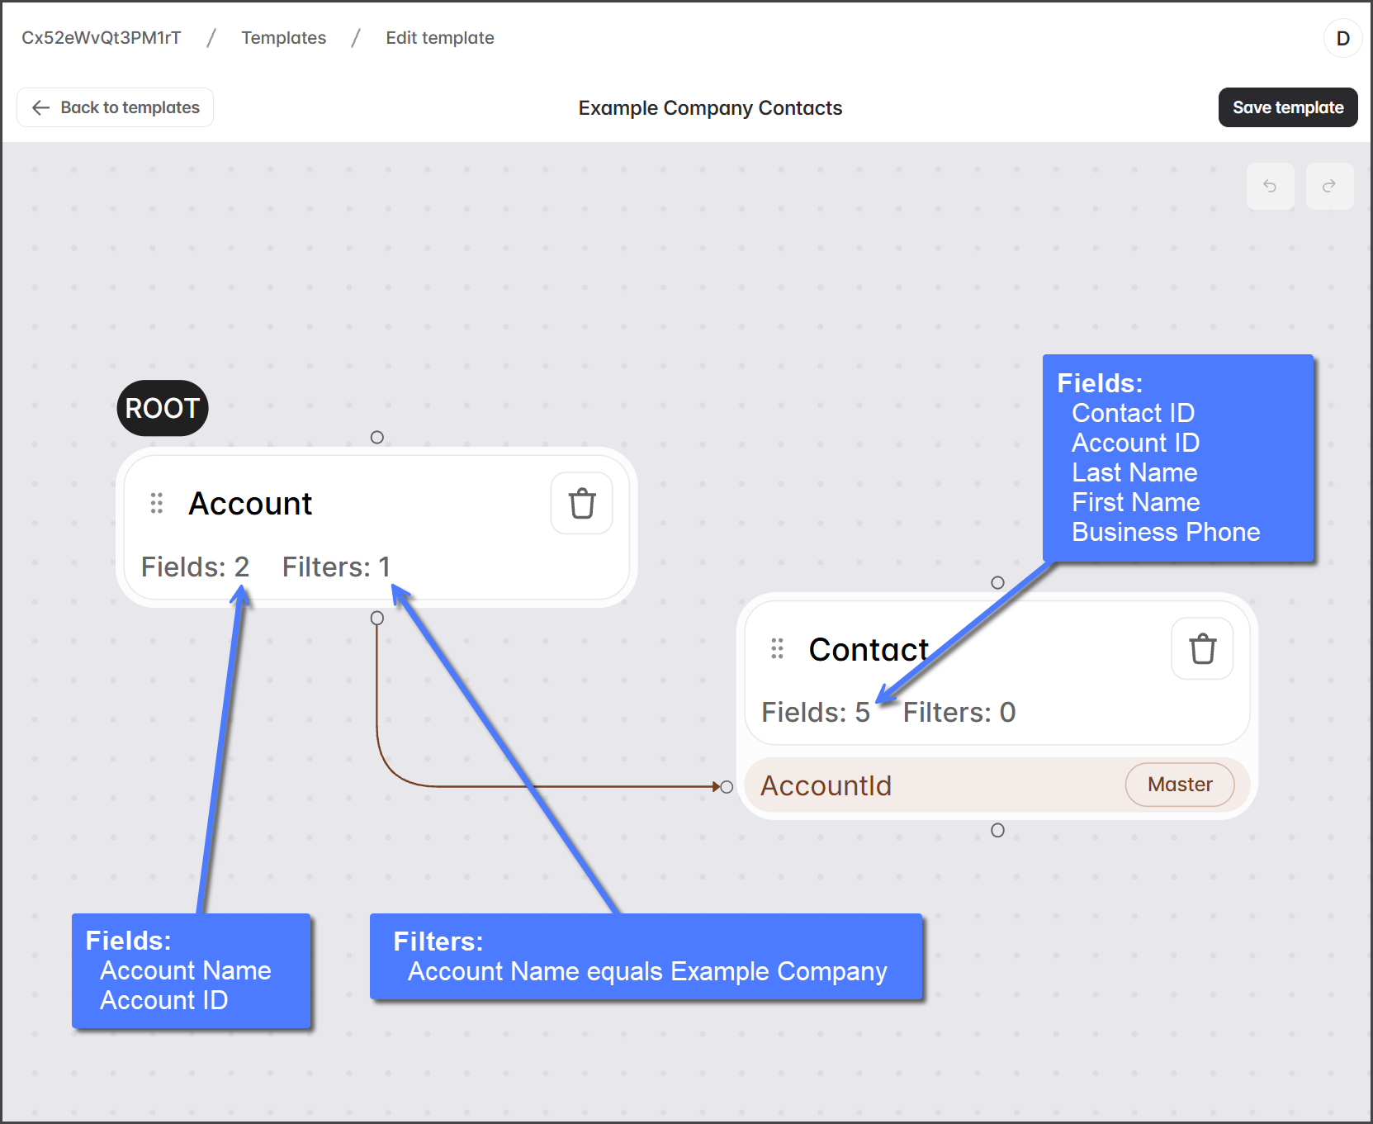Click the redo arrow button
The width and height of the screenshot is (1373, 1124).
(1329, 187)
